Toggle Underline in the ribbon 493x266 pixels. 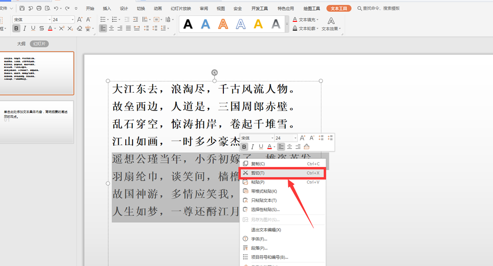click(x=33, y=29)
